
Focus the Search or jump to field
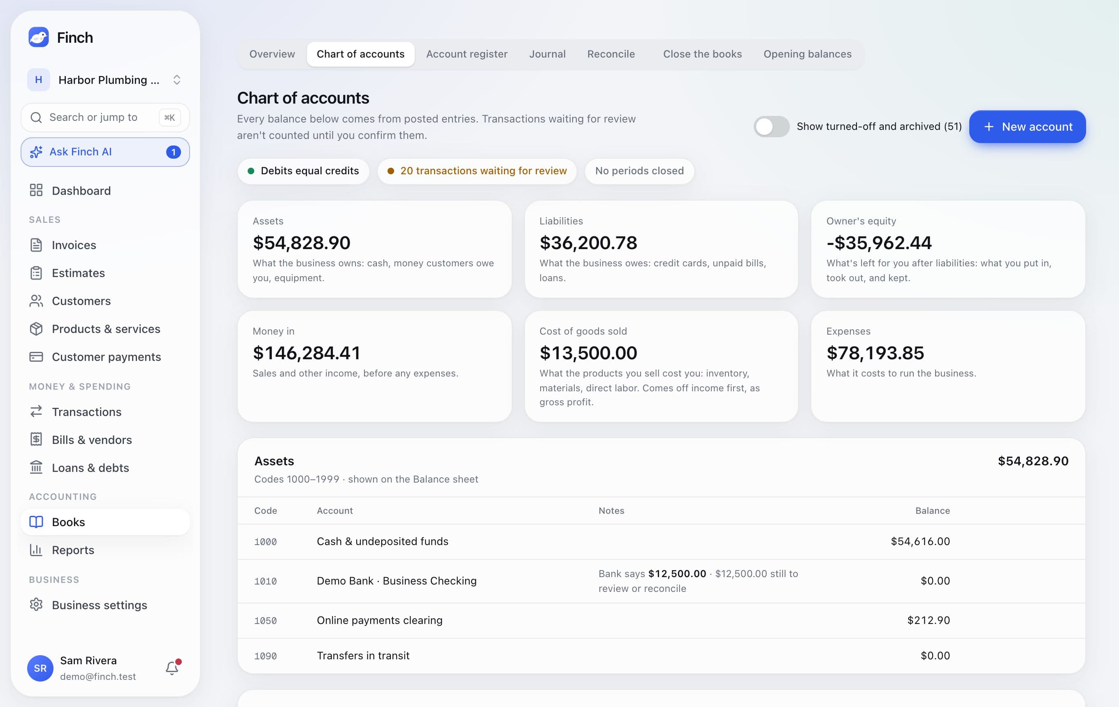pyautogui.click(x=105, y=118)
